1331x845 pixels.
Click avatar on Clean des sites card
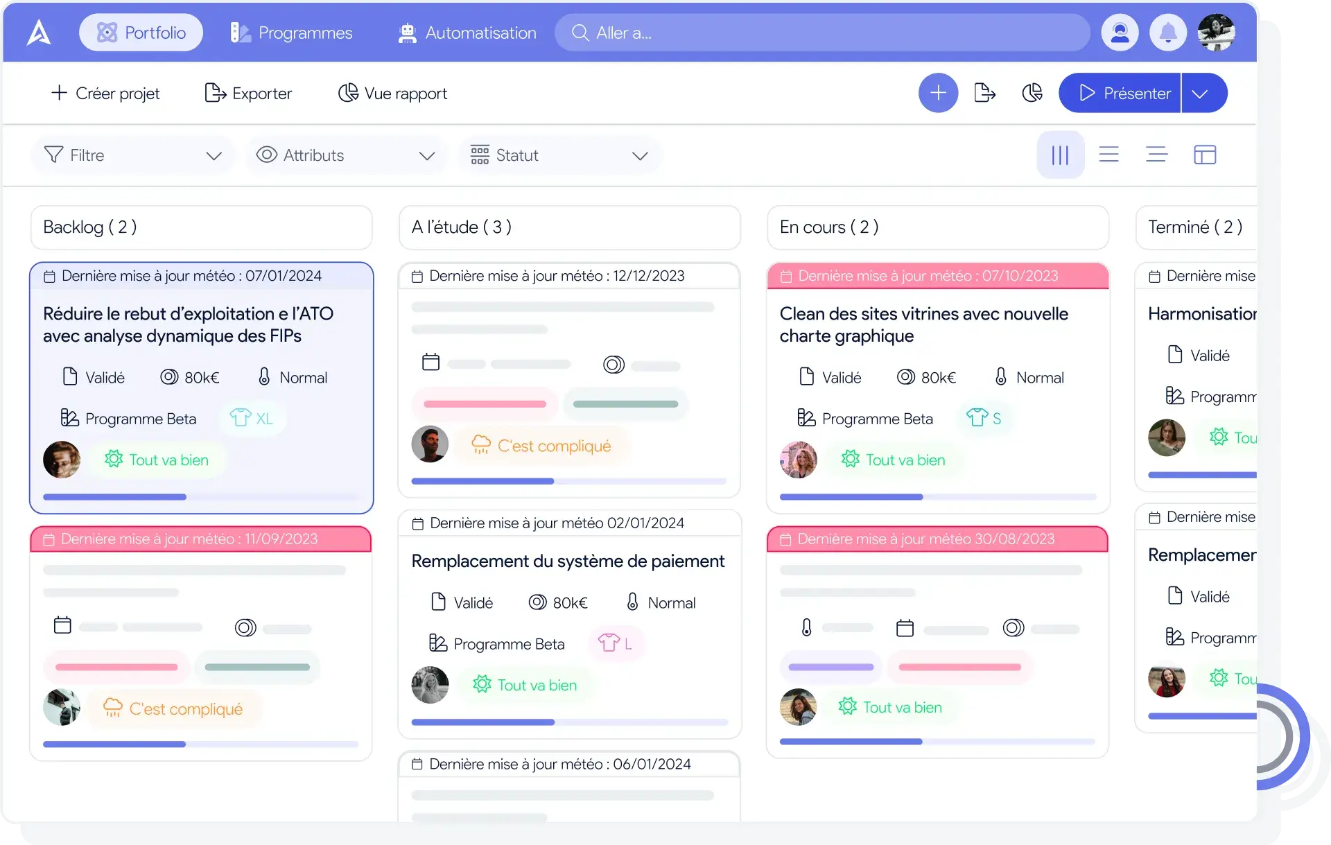(x=799, y=460)
